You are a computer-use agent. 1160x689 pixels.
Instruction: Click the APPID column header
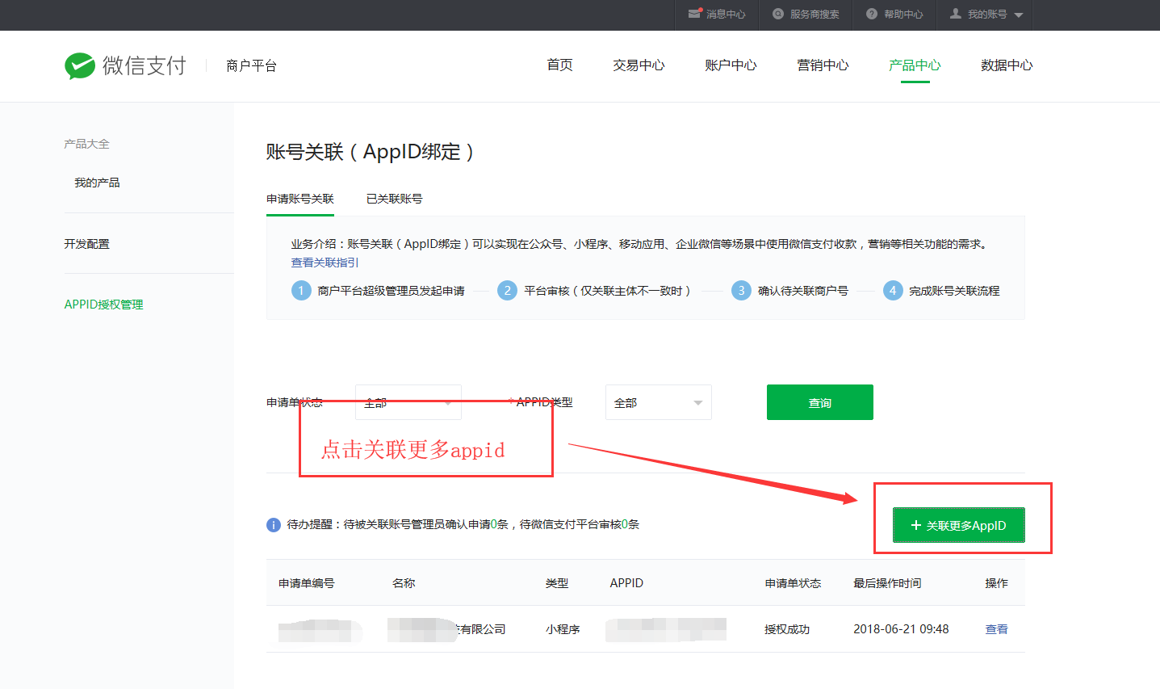click(626, 583)
